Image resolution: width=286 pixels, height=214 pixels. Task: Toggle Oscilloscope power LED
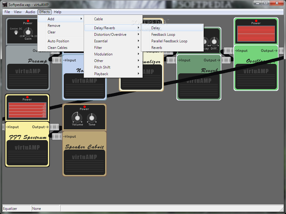(256, 21)
